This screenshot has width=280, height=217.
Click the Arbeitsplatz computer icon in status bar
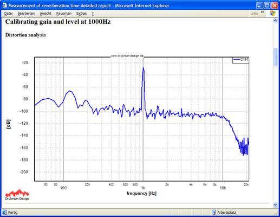point(214,212)
